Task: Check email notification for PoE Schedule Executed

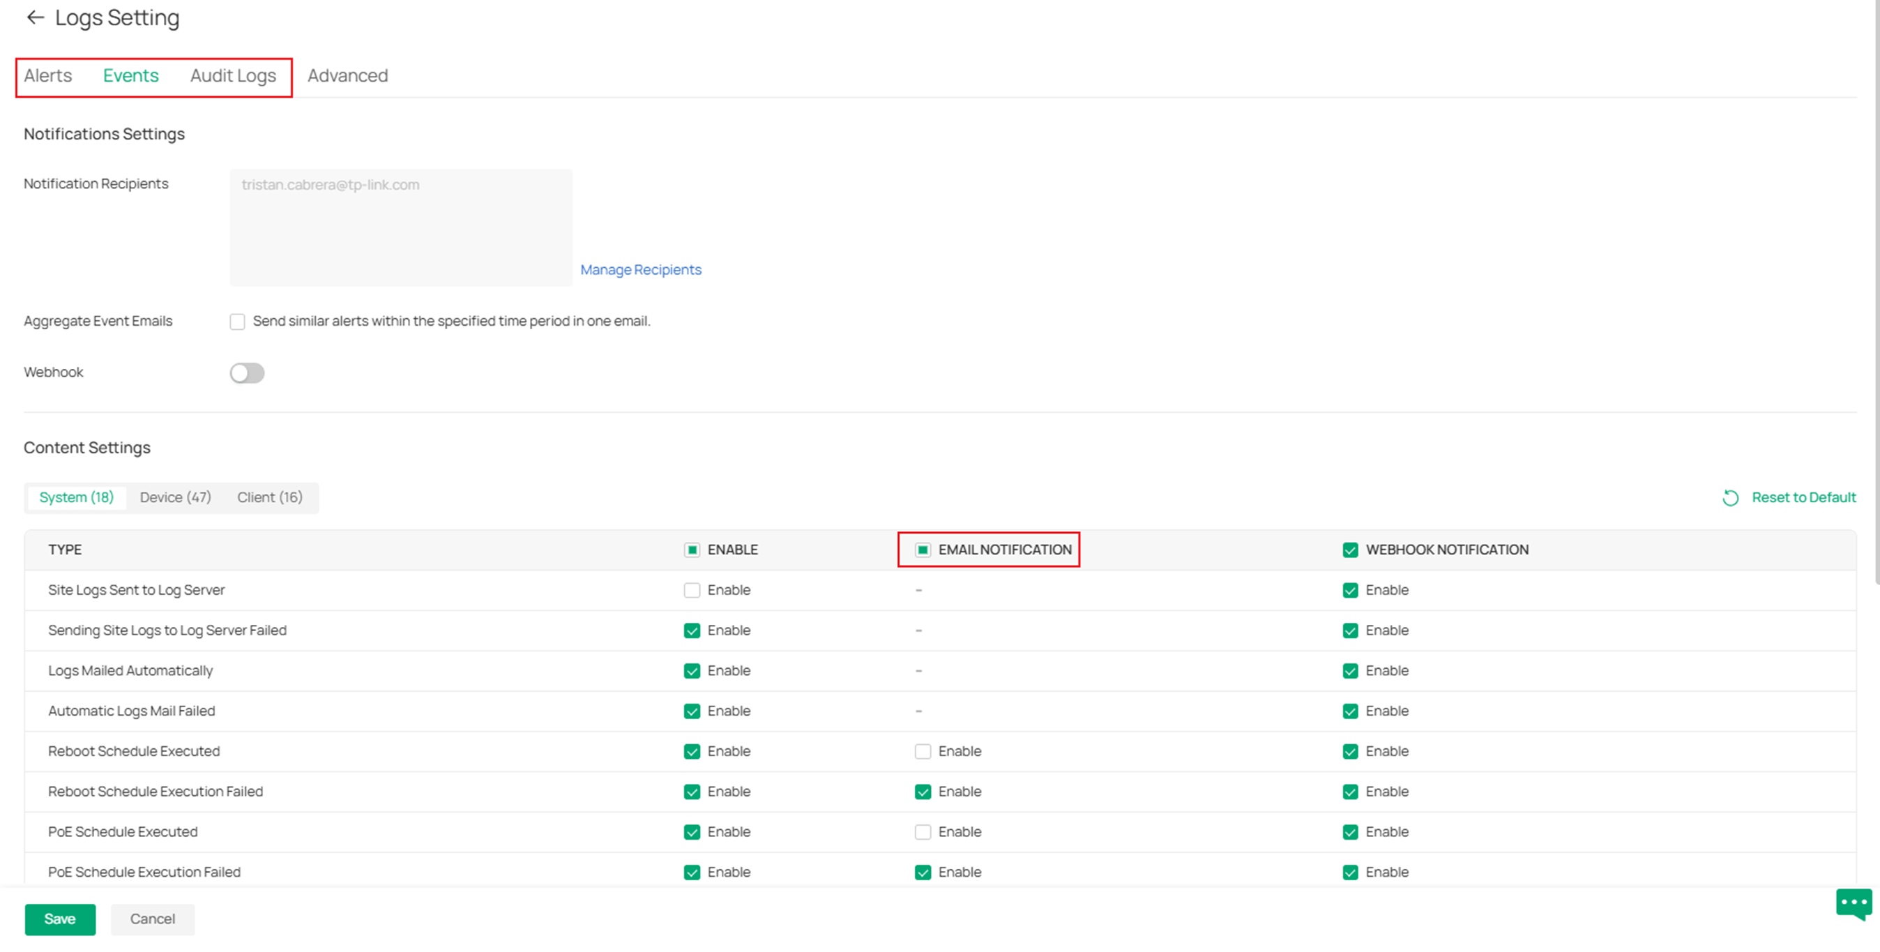Action: point(923,832)
